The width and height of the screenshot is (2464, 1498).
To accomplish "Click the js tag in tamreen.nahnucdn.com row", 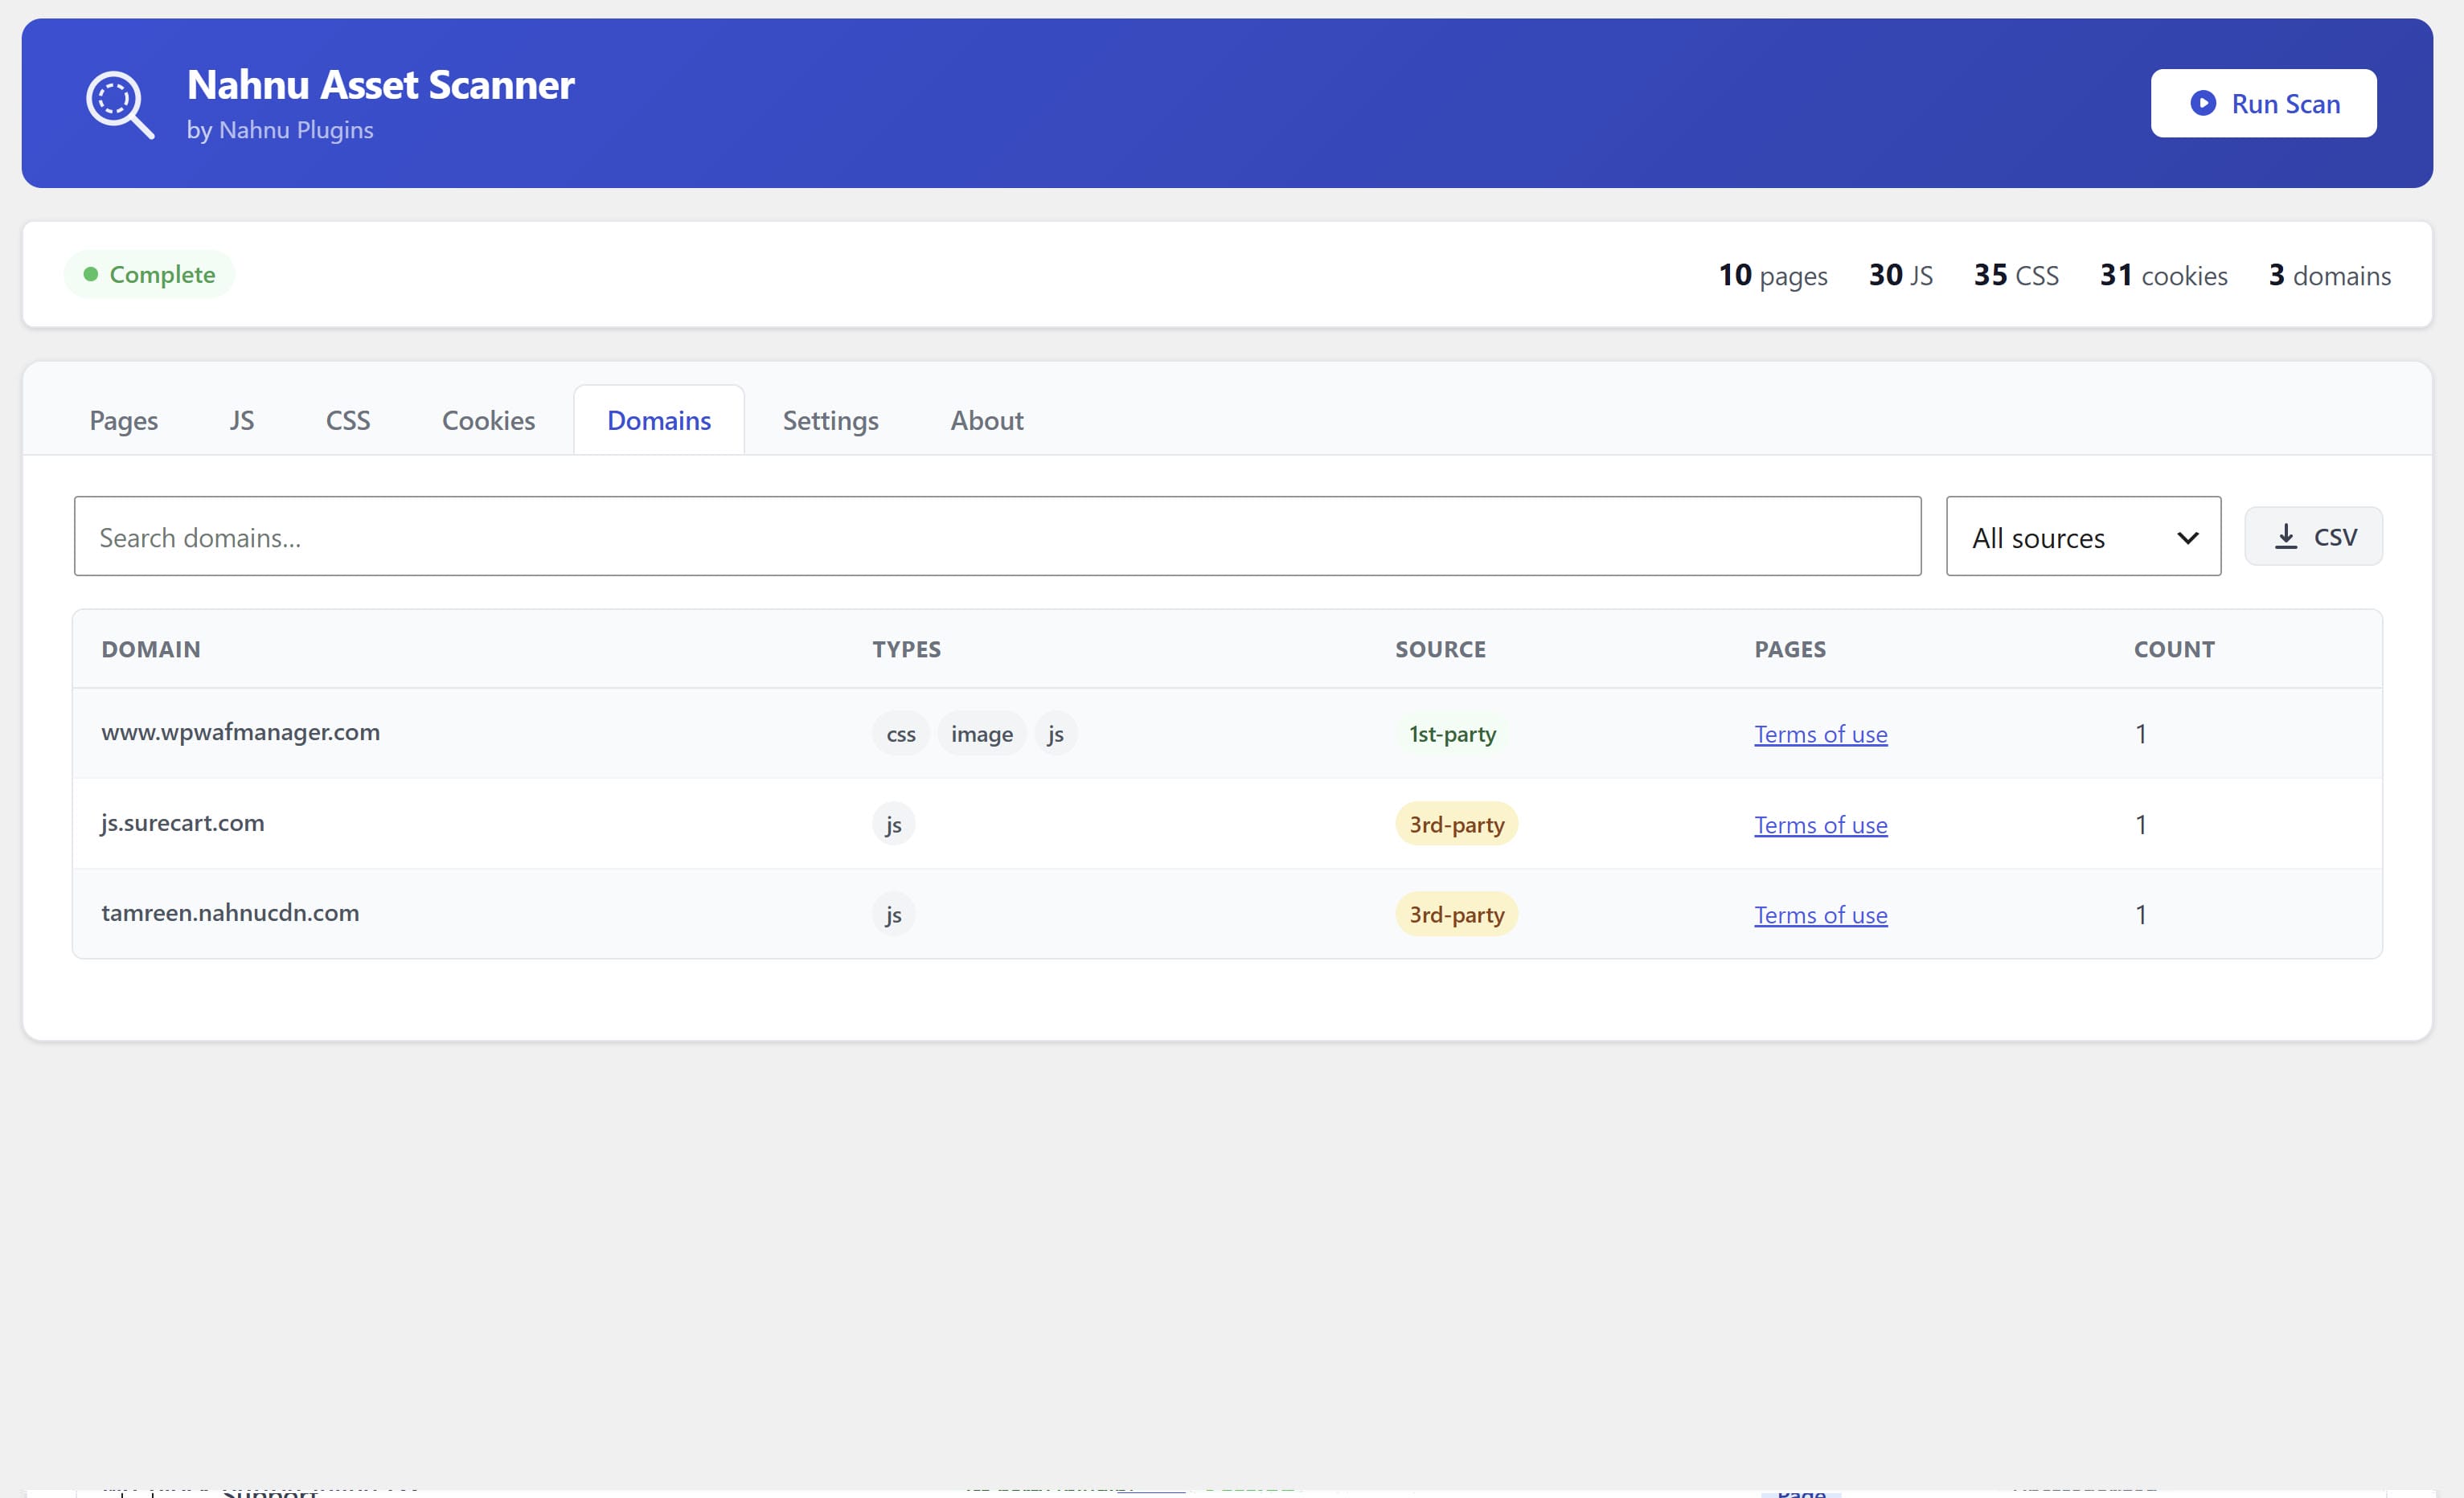I will [x=893, y=915].
